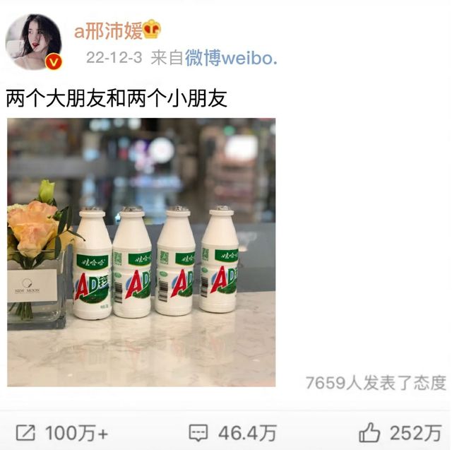Enlarge the AD钙 bottles photo

click(141, 252)
